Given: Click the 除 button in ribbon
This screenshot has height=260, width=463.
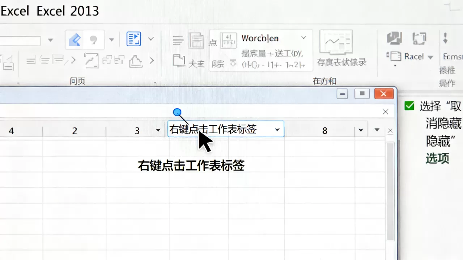Looking at the screenshot, I should tap(218, 64).
